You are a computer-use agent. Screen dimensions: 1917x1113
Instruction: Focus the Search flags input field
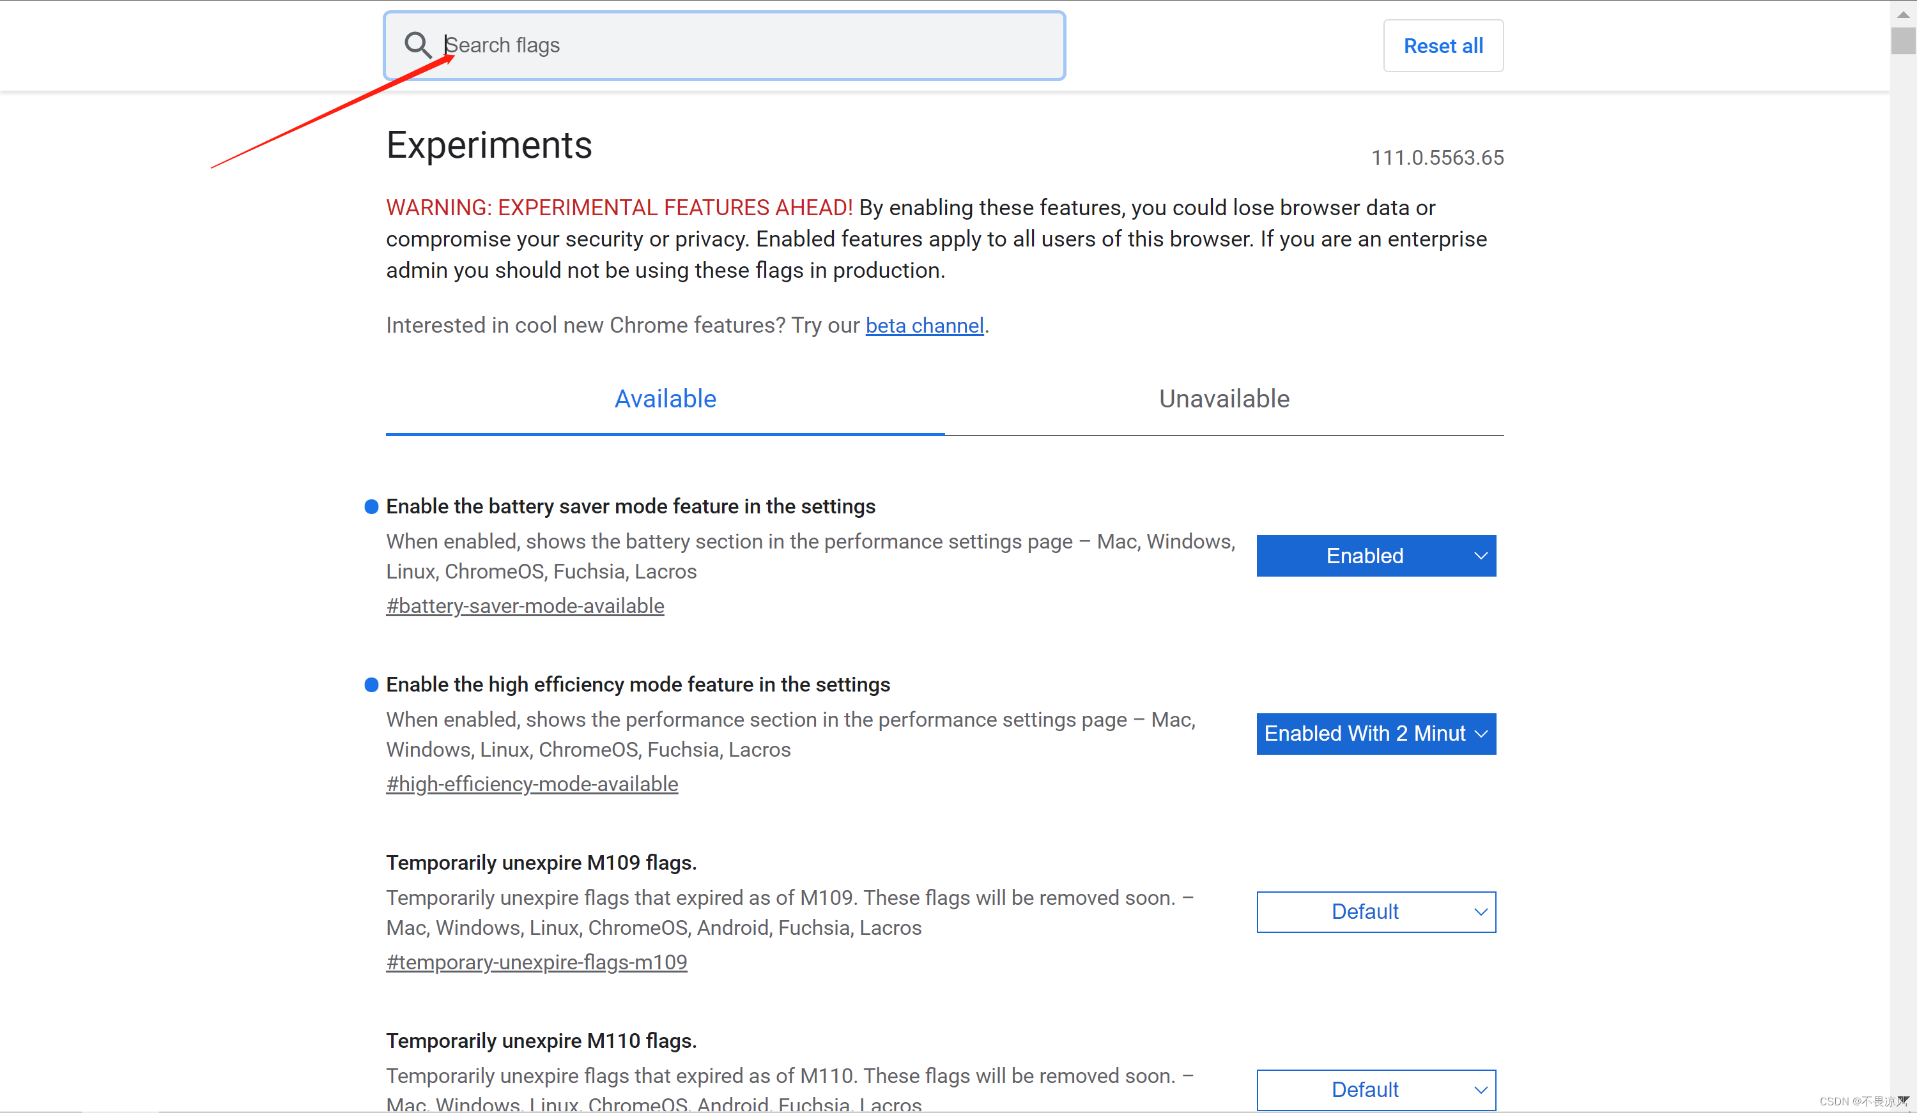pyautogui.click(x=724, y=45)
